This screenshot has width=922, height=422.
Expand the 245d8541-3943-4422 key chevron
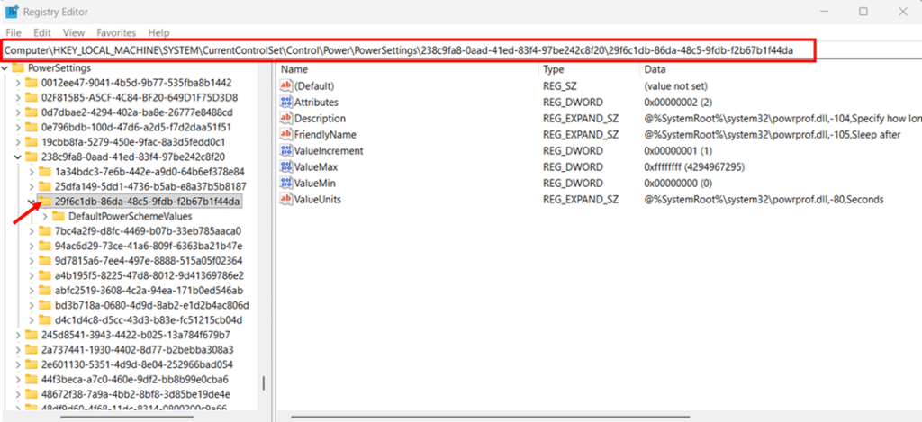pyautogui.click(x=18, y=335)
